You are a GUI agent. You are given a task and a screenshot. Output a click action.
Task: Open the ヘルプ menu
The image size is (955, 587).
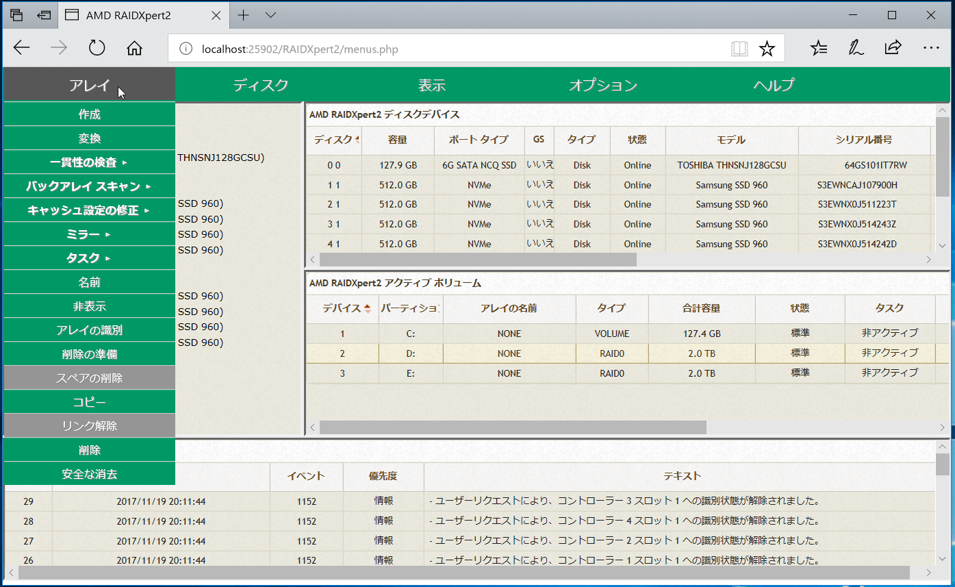pyautogui.click(x=774, y=86)
